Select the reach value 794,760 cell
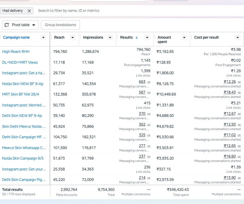Viewport: 244px width, 204px height. click(x=60, y=52)
